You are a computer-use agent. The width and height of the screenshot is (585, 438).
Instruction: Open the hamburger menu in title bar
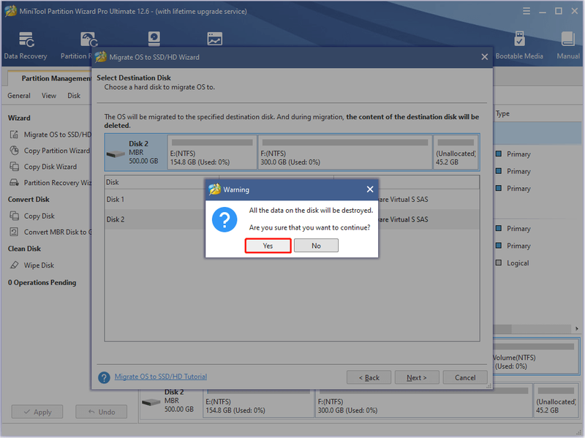tap(526, 11)
